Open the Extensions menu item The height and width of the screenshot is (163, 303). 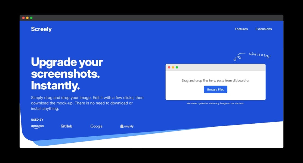tap(264, 29)
